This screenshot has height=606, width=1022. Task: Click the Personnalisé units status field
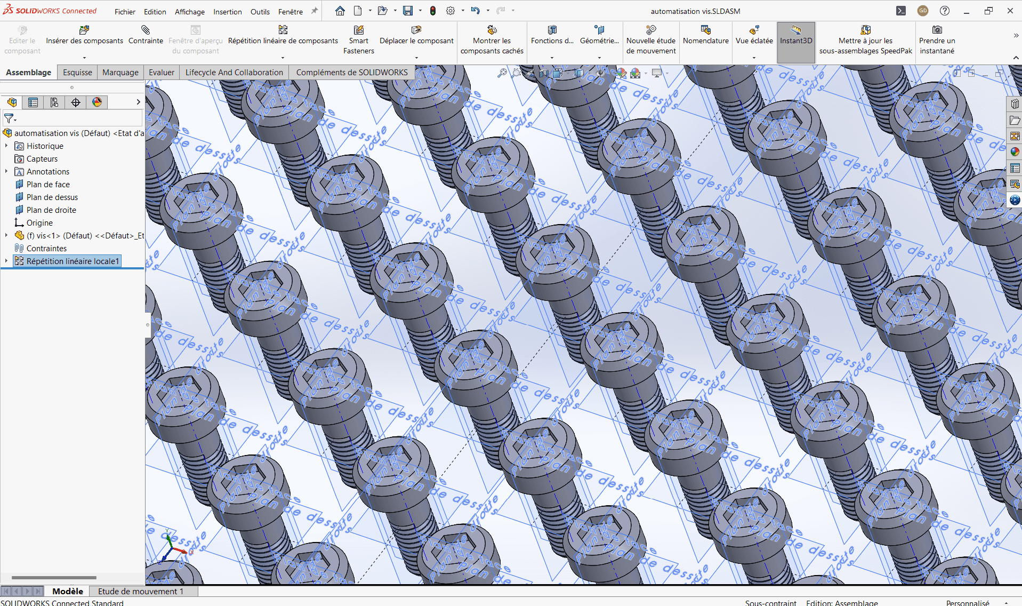pyautogui.click(x=968, y=603)
